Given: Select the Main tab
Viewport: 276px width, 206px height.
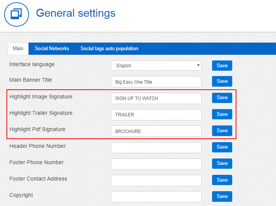Looking at the screenshot, I should pos(18,49).
